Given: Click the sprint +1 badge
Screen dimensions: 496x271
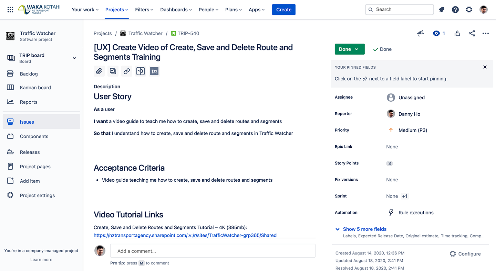Looking at the screenshot, I should pyautogui.click(x=405, y=196).
